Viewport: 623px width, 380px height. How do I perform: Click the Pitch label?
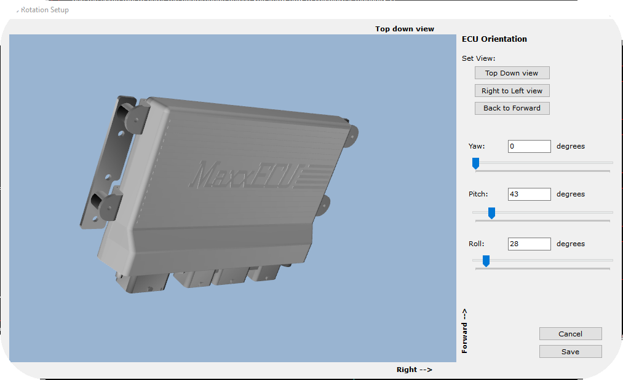click(x=478, y=195)
